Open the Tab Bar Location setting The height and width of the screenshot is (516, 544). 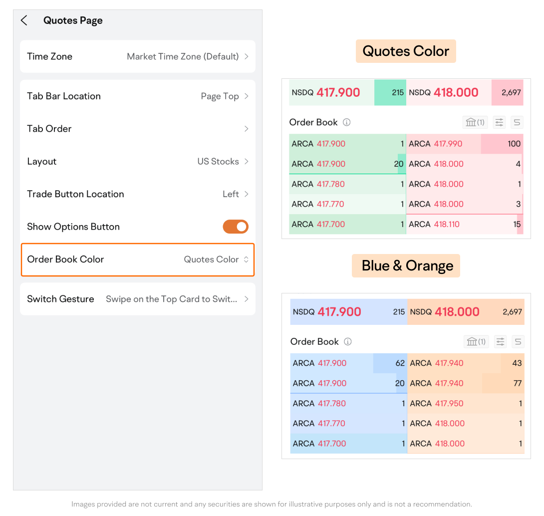(137, 96)
